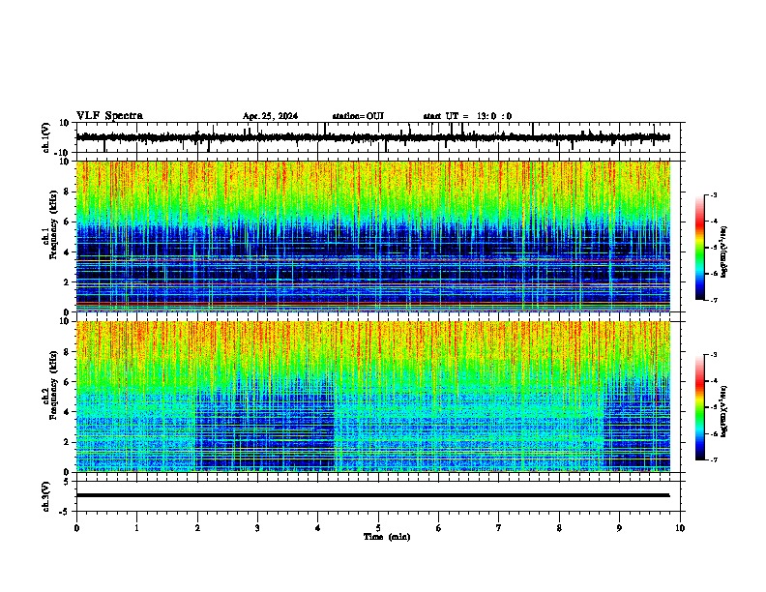Click time axis tick label "1"
Viewport: 766px width, 592px height.
pyautogui.click(x=136, y=528)
